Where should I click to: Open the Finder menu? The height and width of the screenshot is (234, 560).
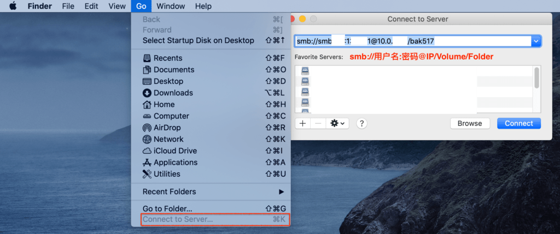click(x=39, y=6)
